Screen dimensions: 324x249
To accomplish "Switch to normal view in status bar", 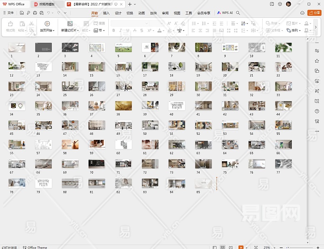I will click(214, 247).
